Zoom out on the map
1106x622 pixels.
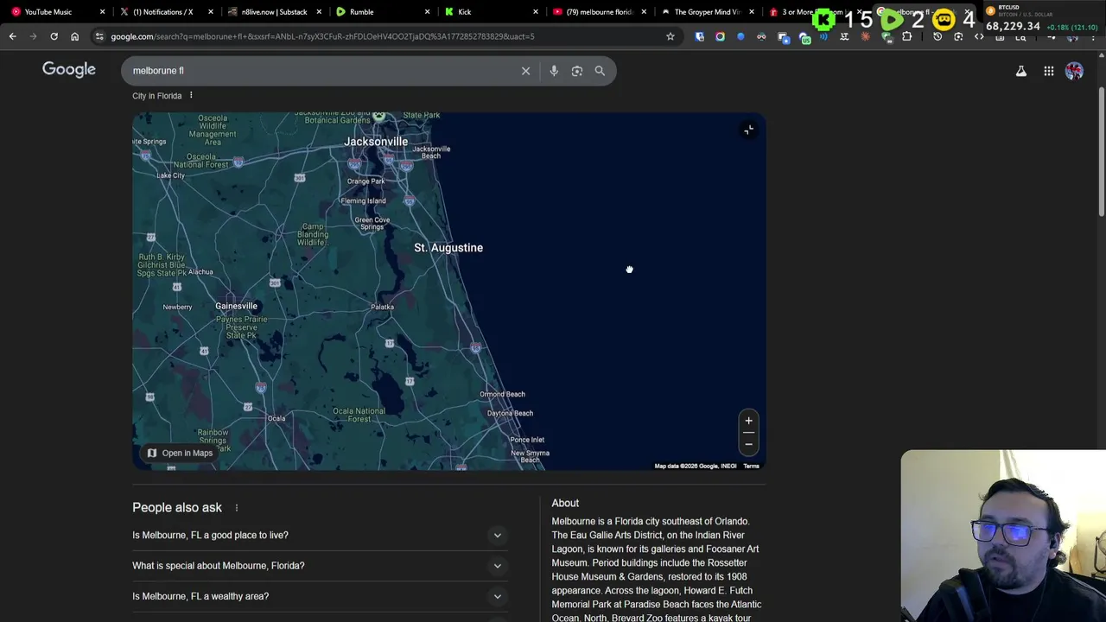click(748, 444)
